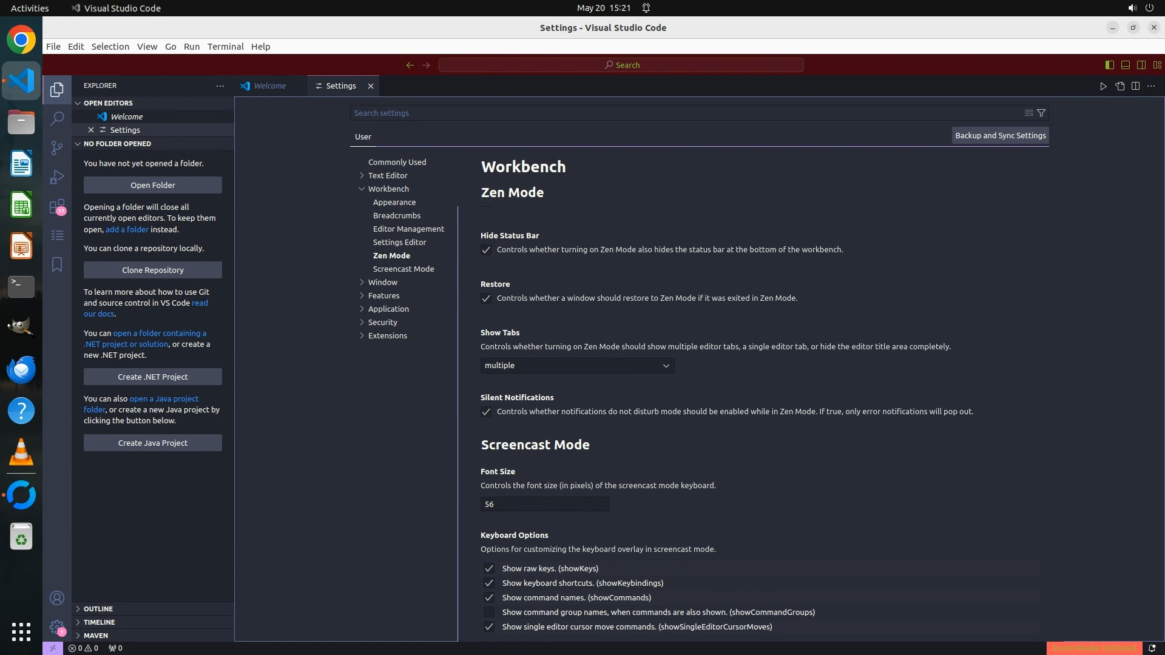Click the Accounts icon in activity bar
Viewport: 1165px width, 655px height.
(x=57, y=599)
